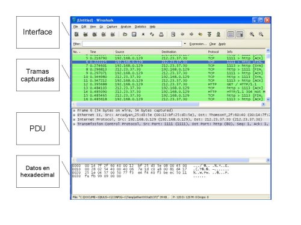Image resolution: width=301 pixels, height=225 pixels.
Task: Click packet list scroll-up arrow
Action: point(268,50)
